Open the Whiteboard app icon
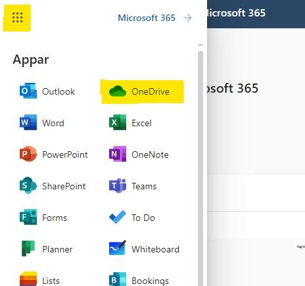 (x=118, y=248)
